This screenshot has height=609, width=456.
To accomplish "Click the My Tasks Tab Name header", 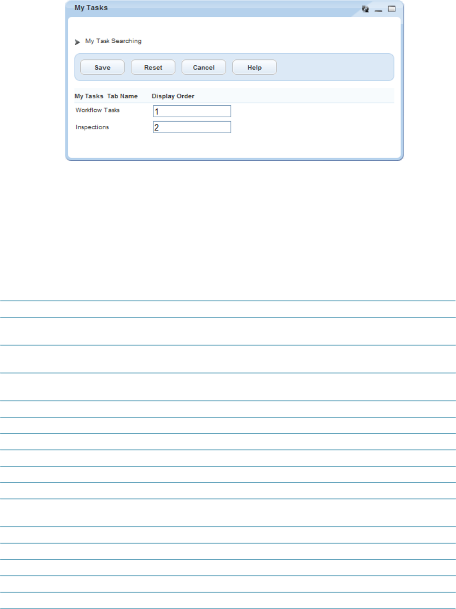I will 106,96.
